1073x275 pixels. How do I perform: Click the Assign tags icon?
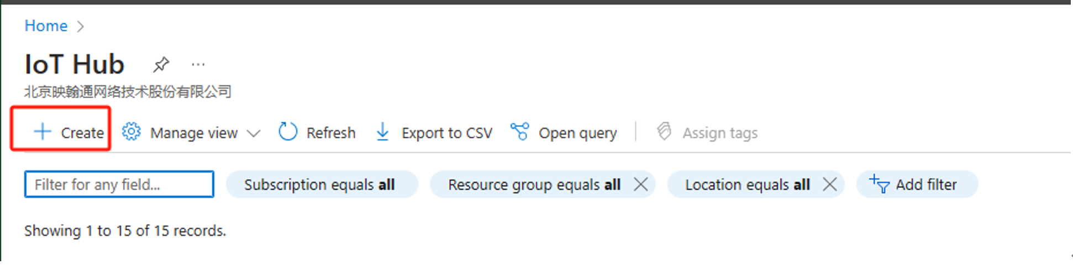coord(664,132)
